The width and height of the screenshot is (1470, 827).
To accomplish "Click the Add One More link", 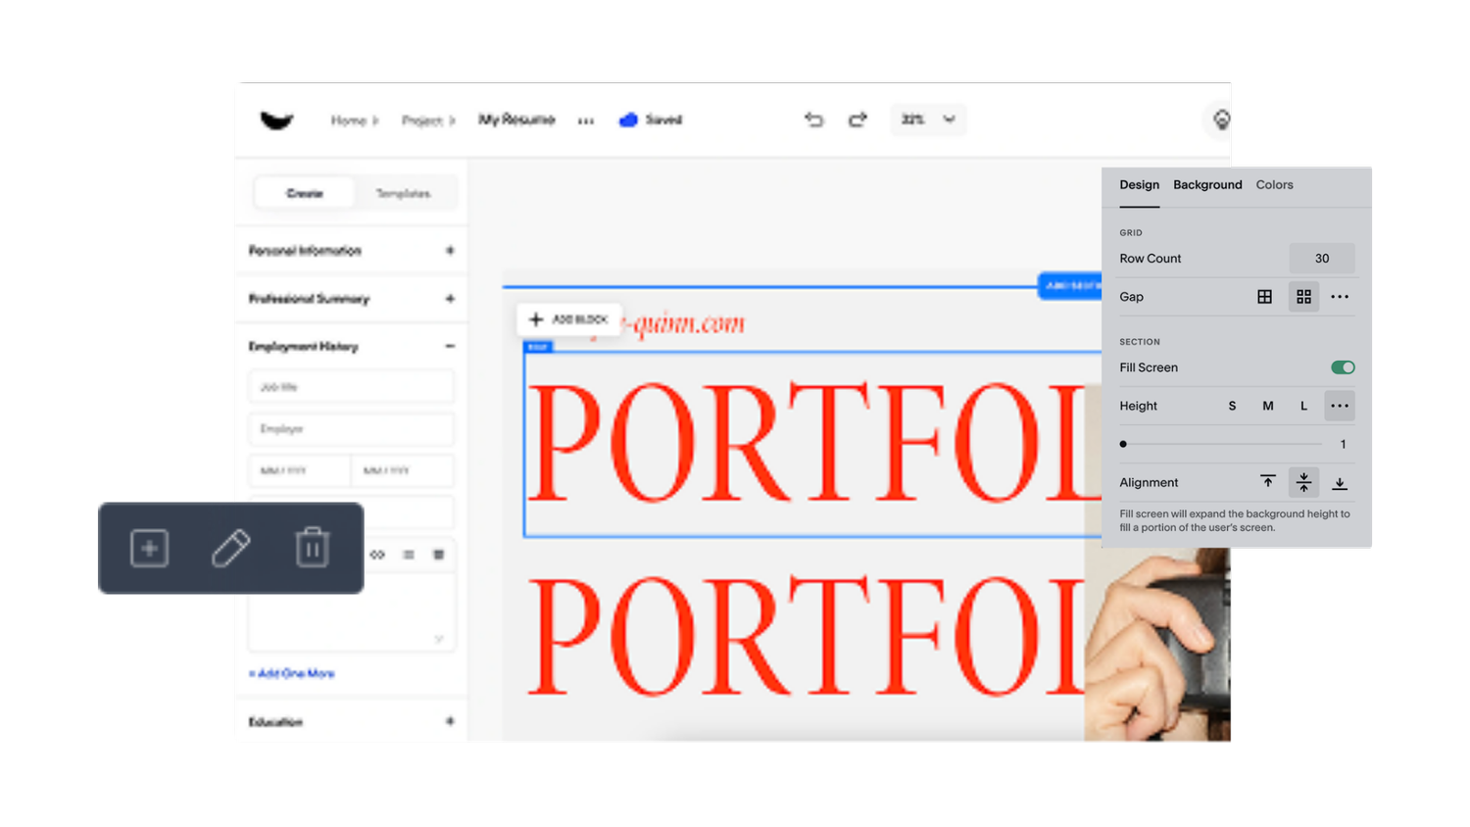I will (291, 673).
